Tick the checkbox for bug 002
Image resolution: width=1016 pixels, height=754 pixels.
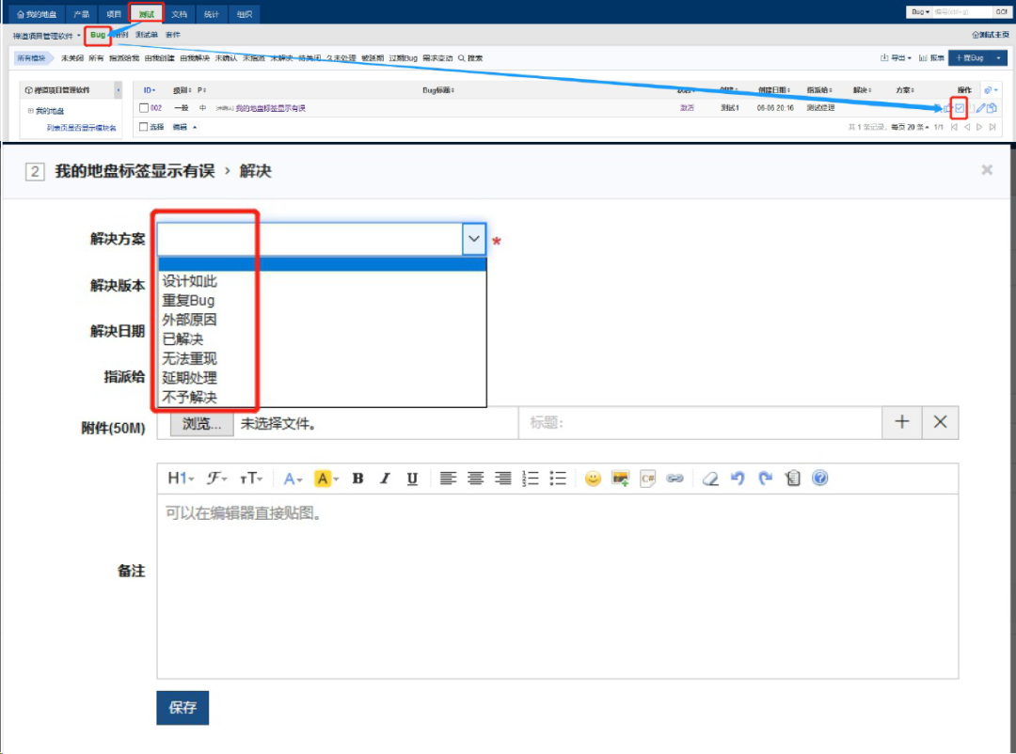pos(144,108)
